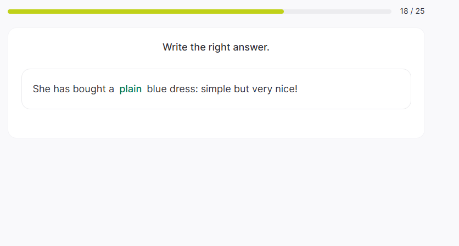
Task: Select the word "has" in the sentence
Action: [x=61, y=89]
